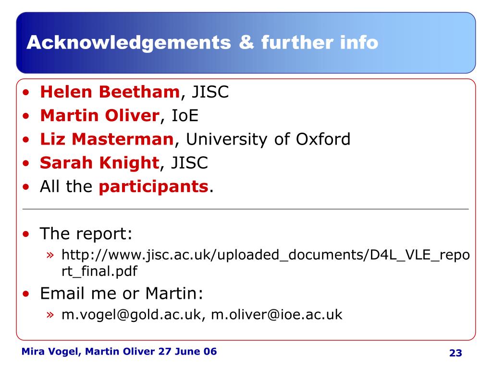The image size is (492, 369).
Task: Click the red word participants
Action: pos(153,187)
